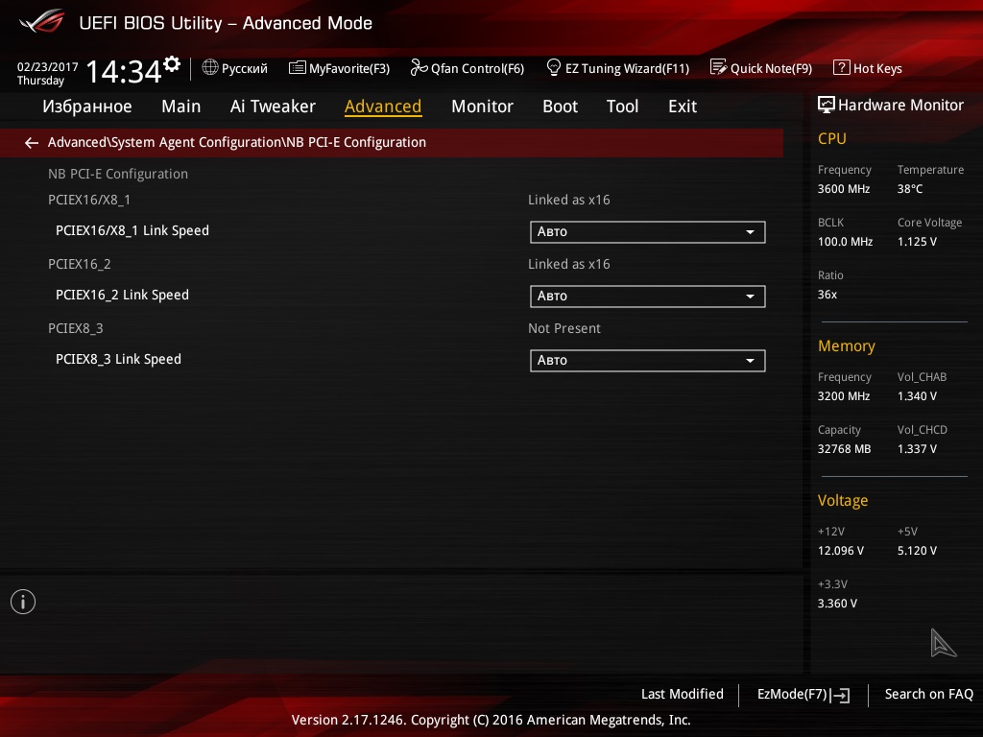Click the EzMode exit arrow icon

pyautogui.click(x=840, y=695)
